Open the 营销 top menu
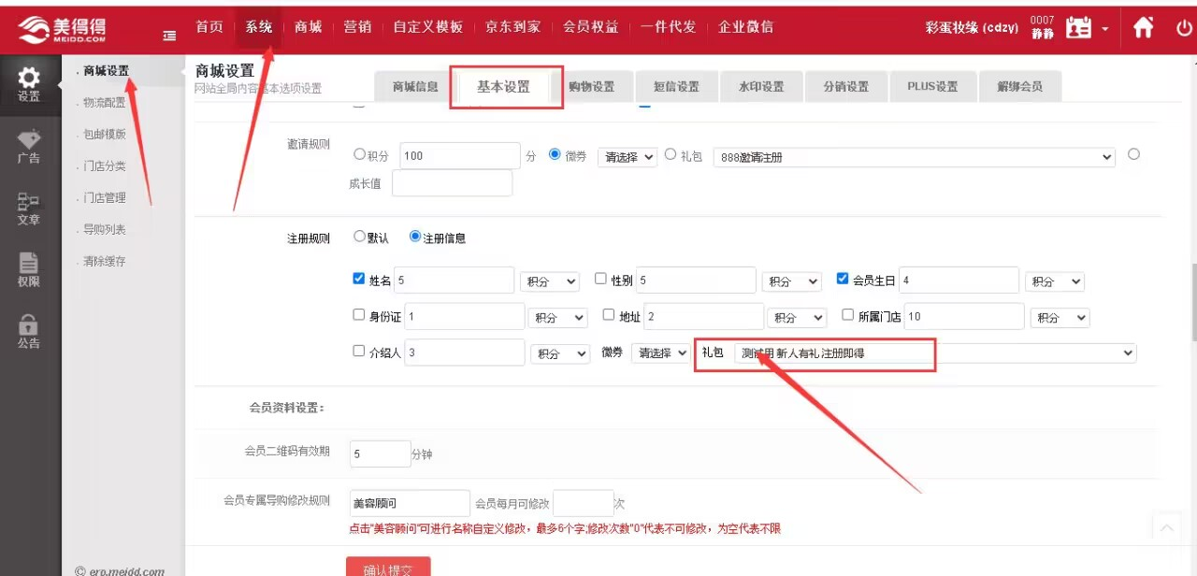 (x=357, y=27)
